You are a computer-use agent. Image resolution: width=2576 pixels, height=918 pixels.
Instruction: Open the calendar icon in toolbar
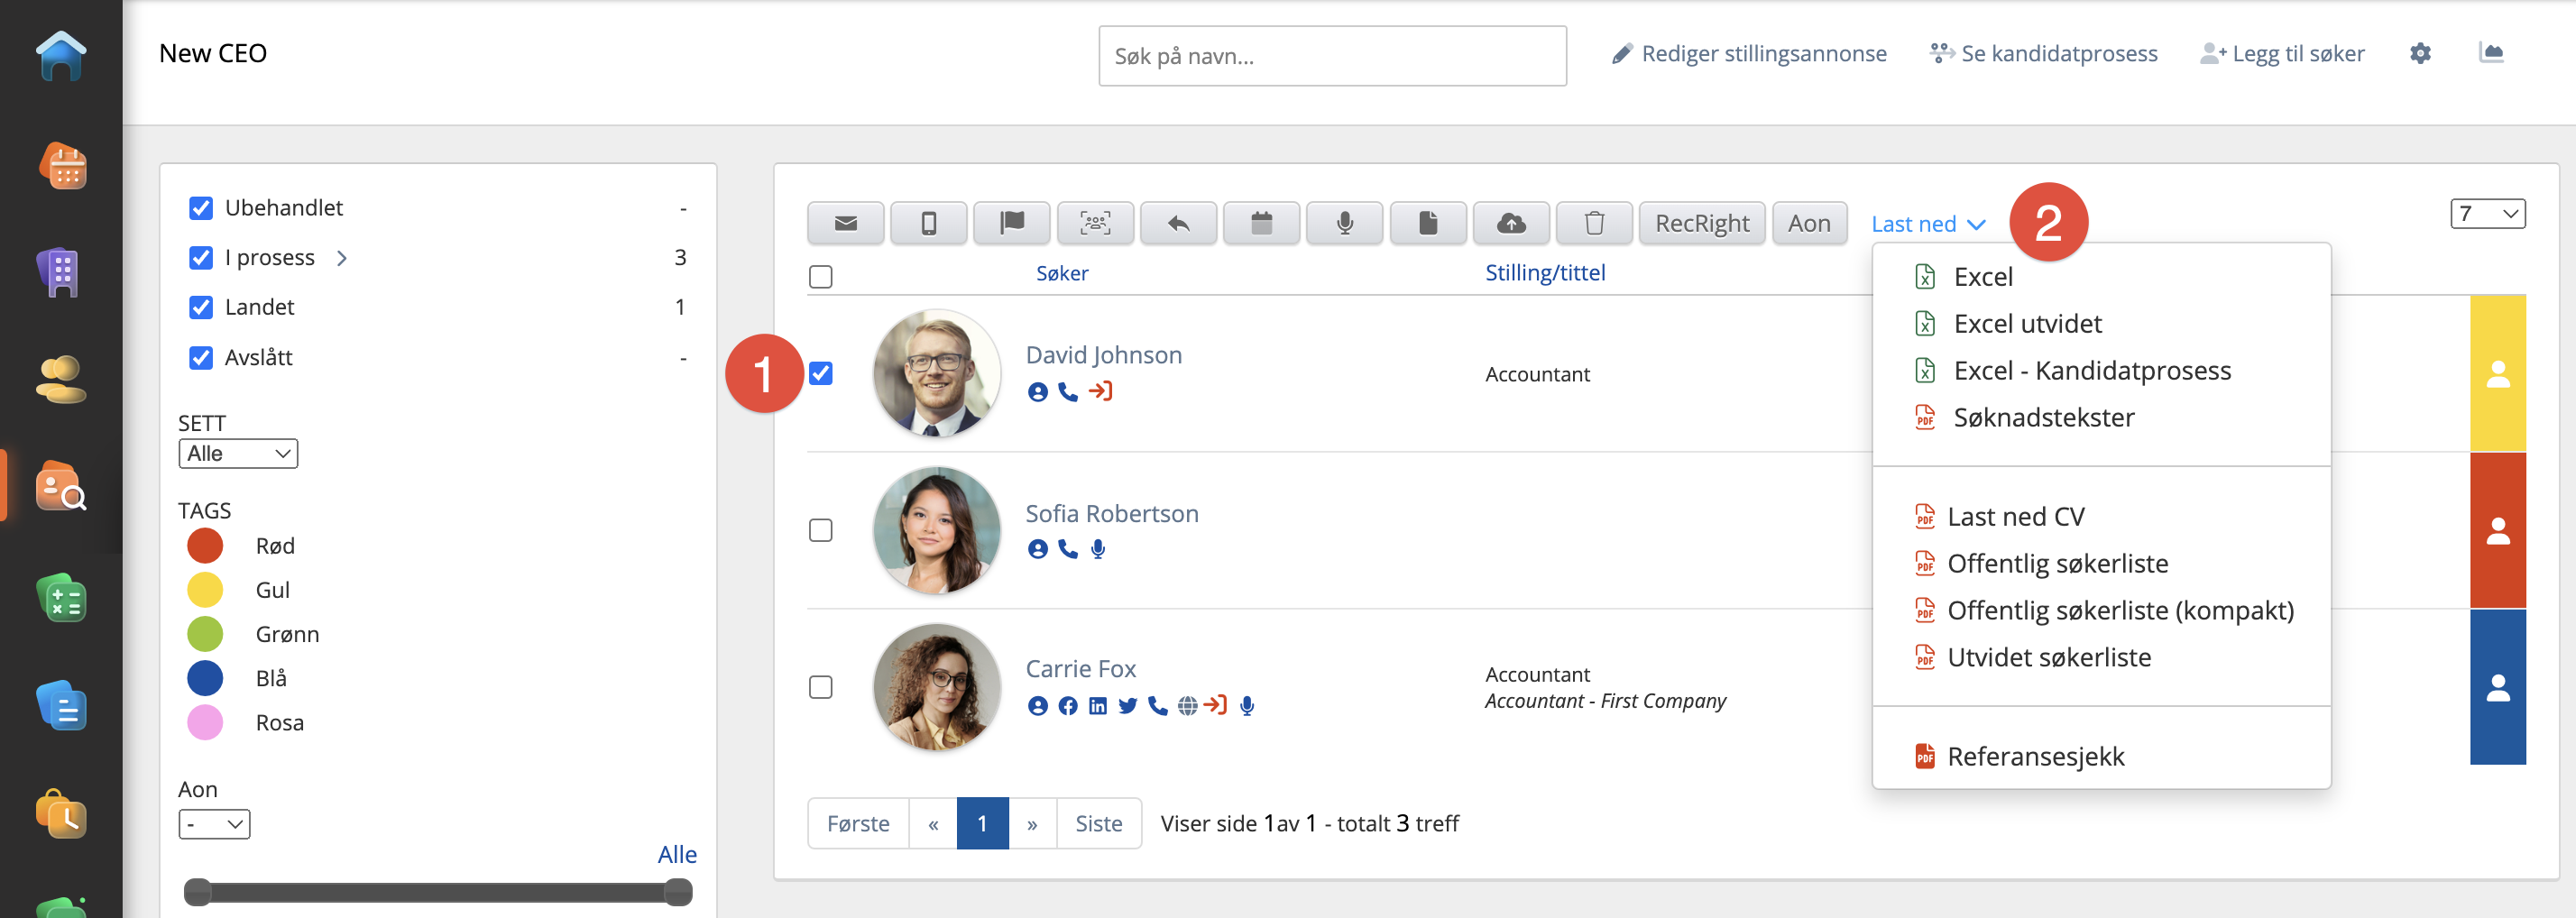click(x=1261, y=223)
